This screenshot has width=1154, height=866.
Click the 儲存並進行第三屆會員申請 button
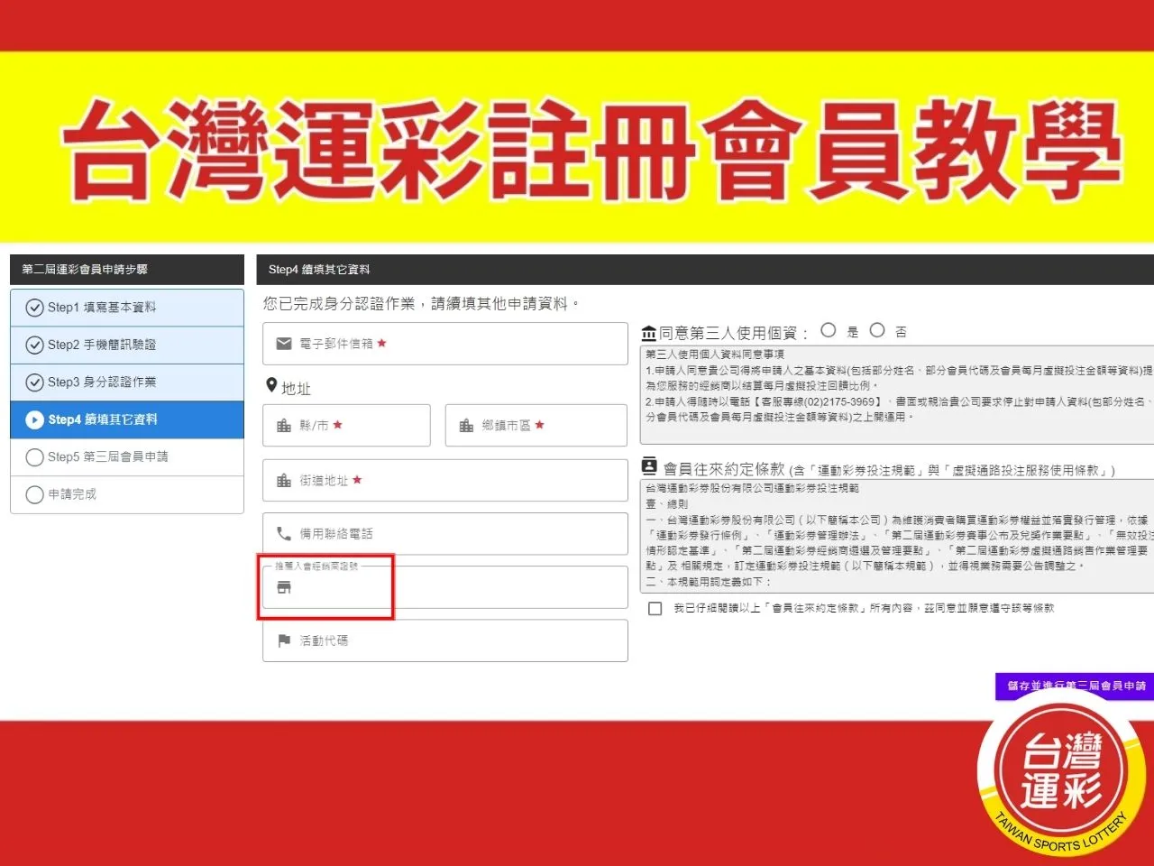click(x=1075, y=686)
